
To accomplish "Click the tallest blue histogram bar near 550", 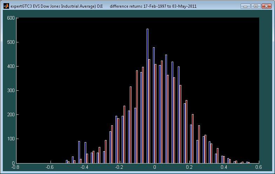I will click(x=147, y=96).
